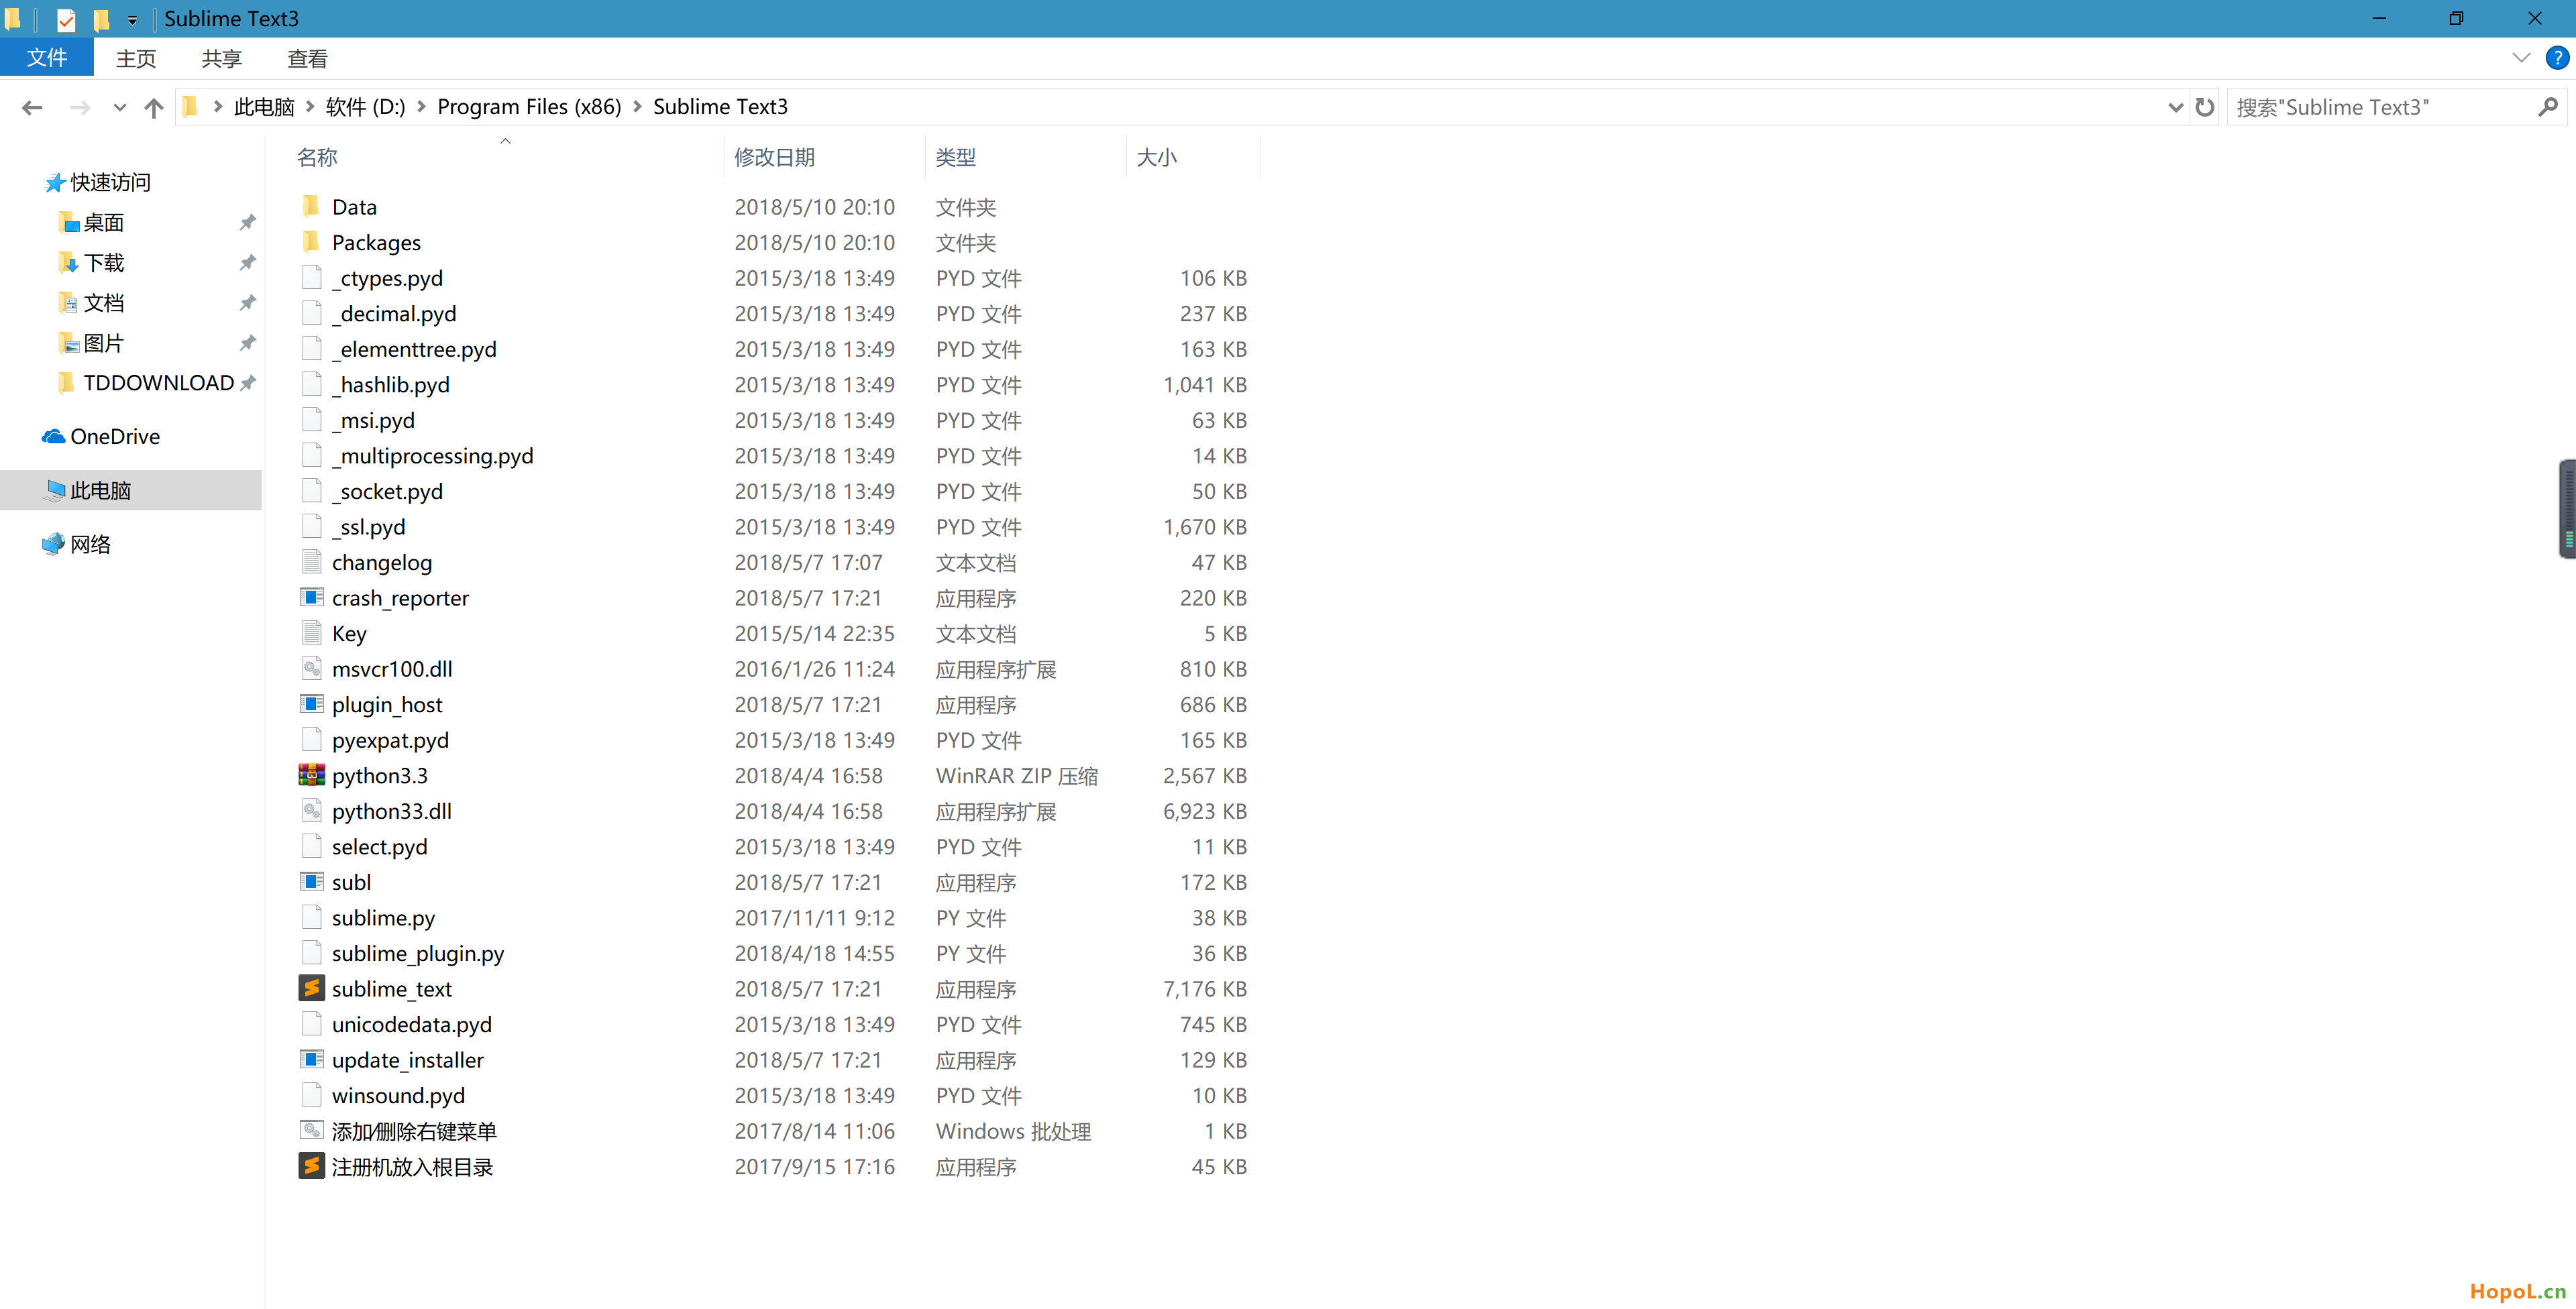
Task: Open the Customize Quick Access Toolbar dropdown
Action: (x=132, y=20)
